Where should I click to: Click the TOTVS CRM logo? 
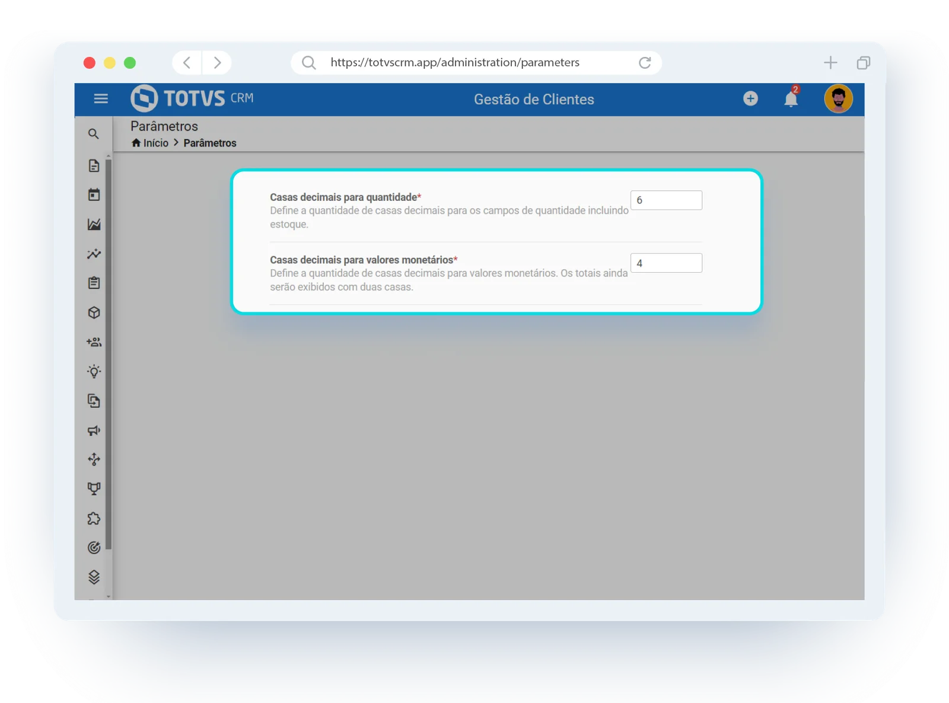pos(192,98)
